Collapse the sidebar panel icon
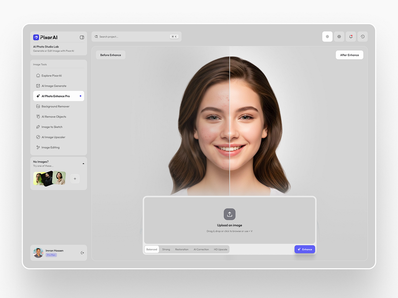 (x=82, y=37)
